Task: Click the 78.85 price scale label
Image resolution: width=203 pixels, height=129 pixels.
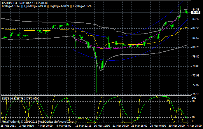Action: (x=196, y=66)
